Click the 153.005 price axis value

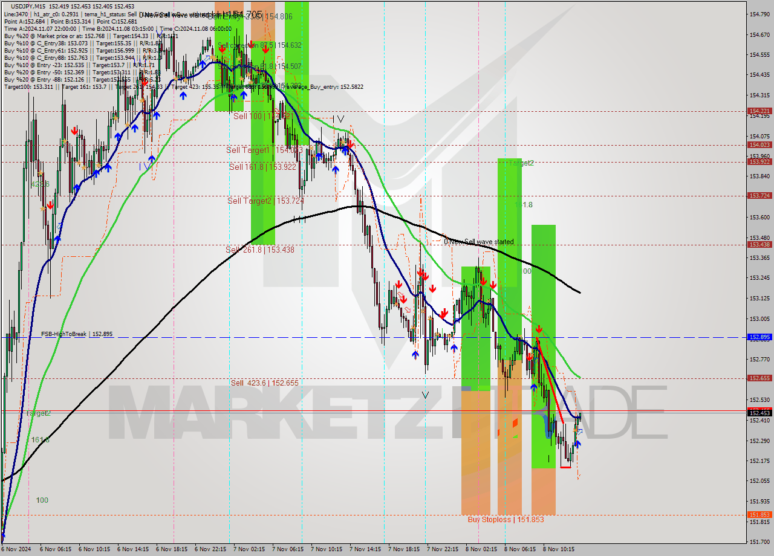(759, 318)
